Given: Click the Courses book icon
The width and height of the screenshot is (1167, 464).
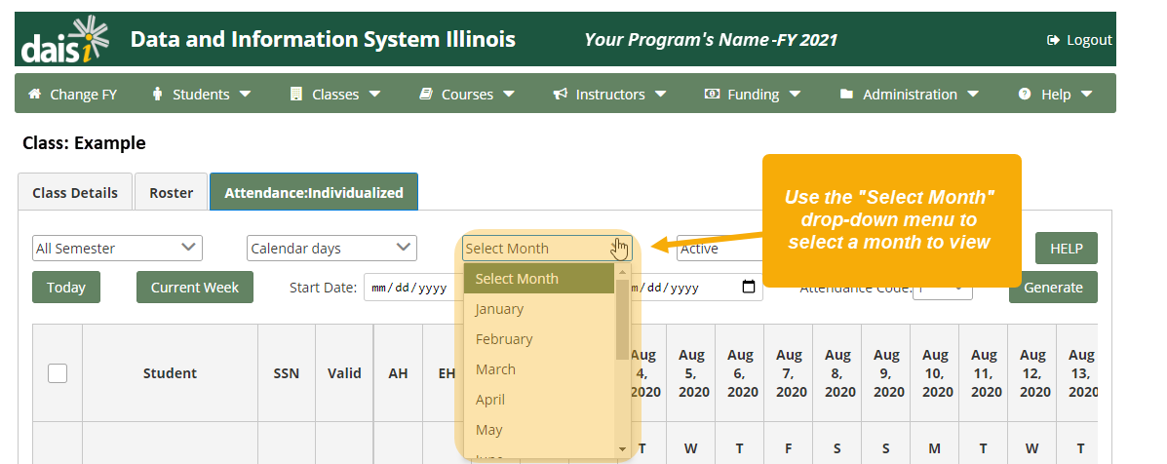Looking at the screenshot, I should click(x=426, y=95).
